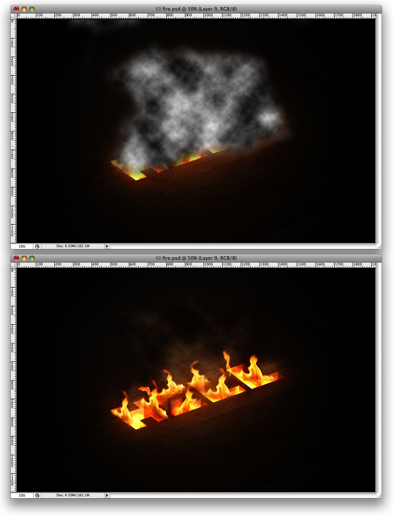The height and width of the screenshot is (515, 393).
Task: Click the resize grip of top window
Action: coord(379,246)
